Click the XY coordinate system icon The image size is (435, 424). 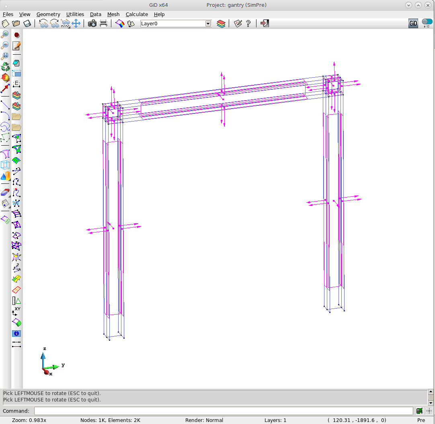(x=16, y=311)
